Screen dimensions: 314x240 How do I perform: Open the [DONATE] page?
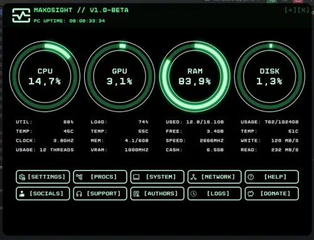[272, 193]
